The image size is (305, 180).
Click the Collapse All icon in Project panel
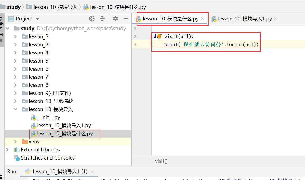point(102,19)
